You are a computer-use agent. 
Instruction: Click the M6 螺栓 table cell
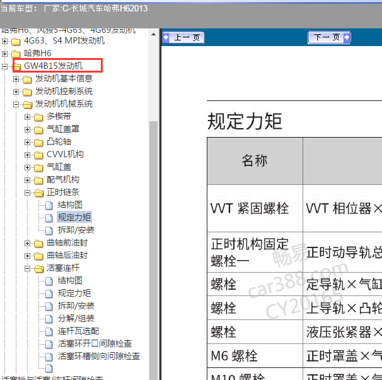pos(255,356)
